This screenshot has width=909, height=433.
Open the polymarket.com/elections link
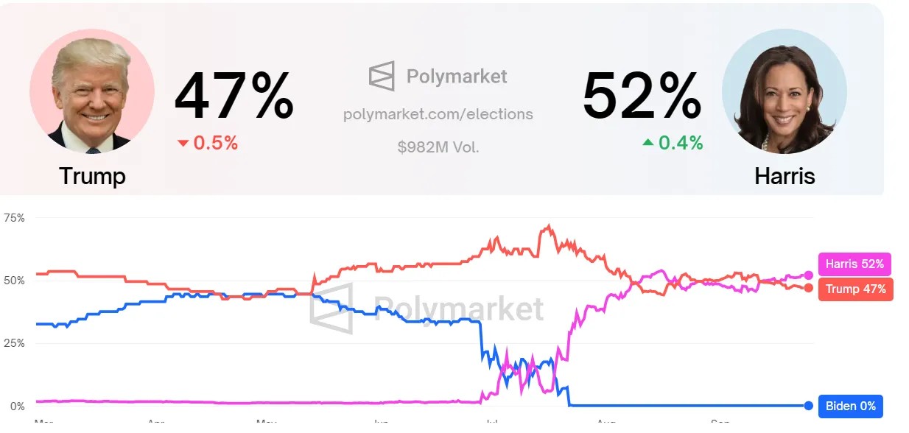point(438,114)
